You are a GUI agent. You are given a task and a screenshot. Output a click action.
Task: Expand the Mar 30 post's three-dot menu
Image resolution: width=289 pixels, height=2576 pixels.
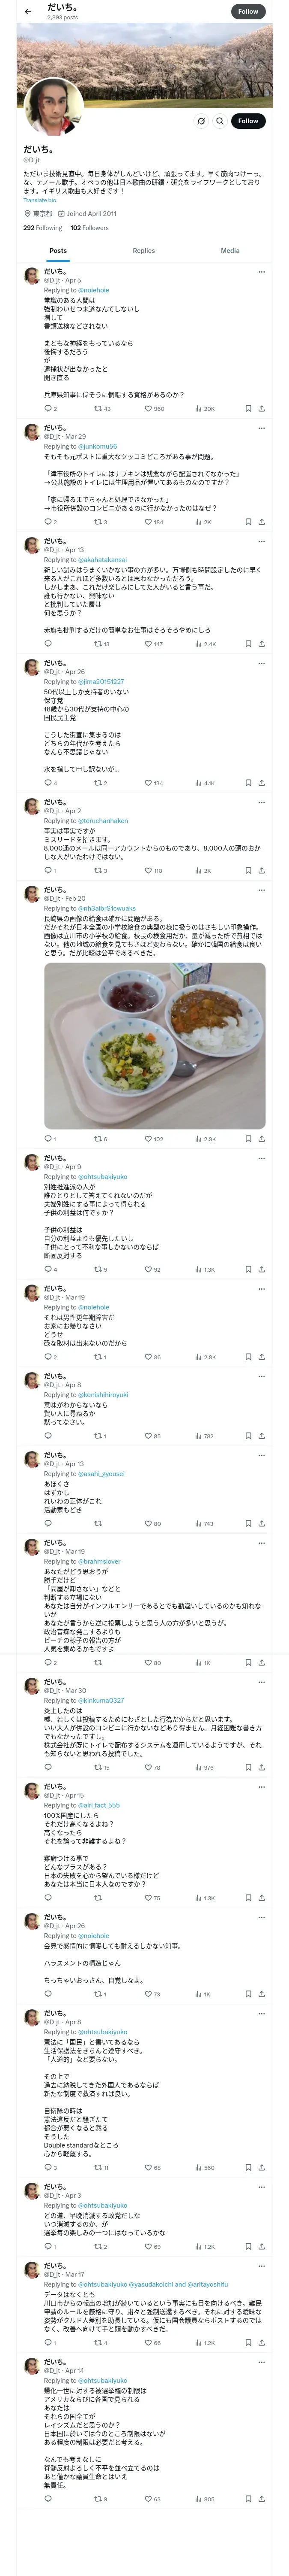coord(261,1681)
